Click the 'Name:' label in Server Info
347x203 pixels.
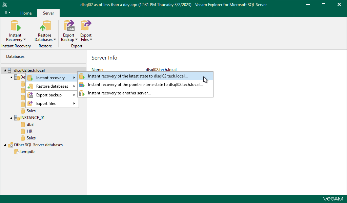click(97, 70)
